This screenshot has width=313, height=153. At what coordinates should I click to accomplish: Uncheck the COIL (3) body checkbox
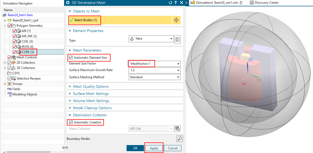(x=15, y=41)
